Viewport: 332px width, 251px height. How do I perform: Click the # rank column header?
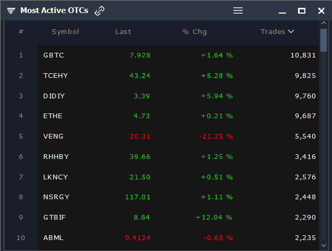(21, 32)
